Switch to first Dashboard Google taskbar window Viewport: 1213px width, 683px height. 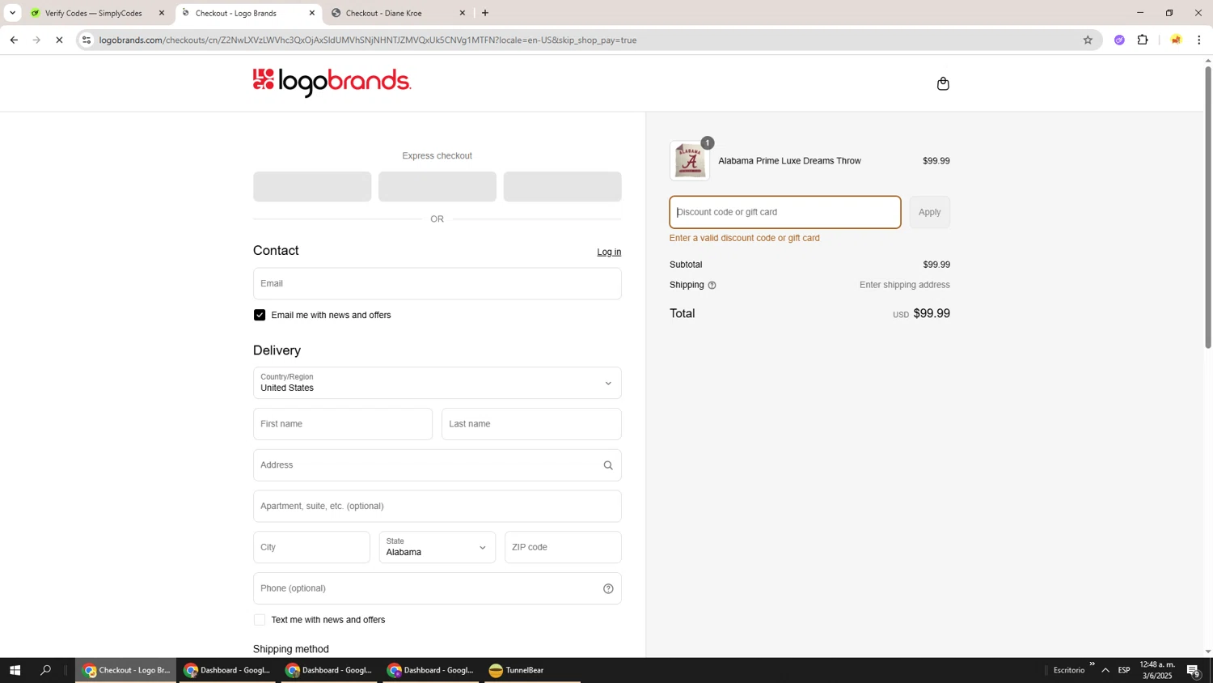coord(227,670)
